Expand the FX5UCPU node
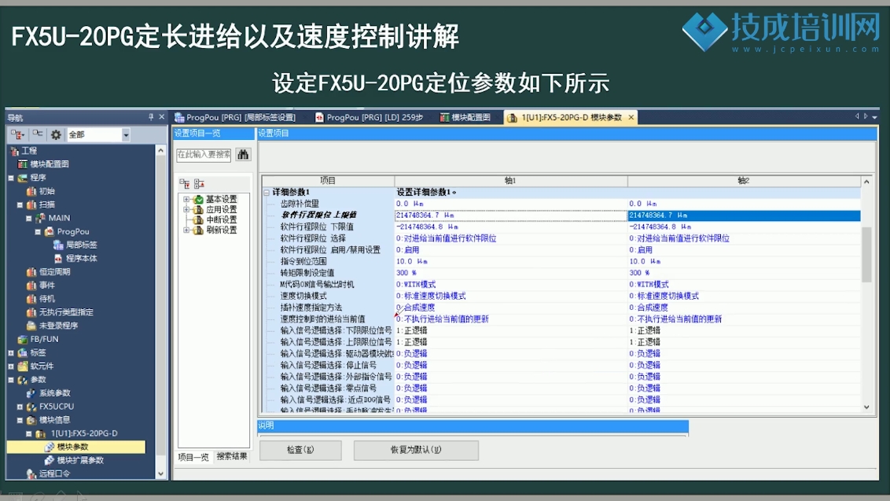Image resolution: width=890 pixels, height=501 pixels. tap(20, 407)
